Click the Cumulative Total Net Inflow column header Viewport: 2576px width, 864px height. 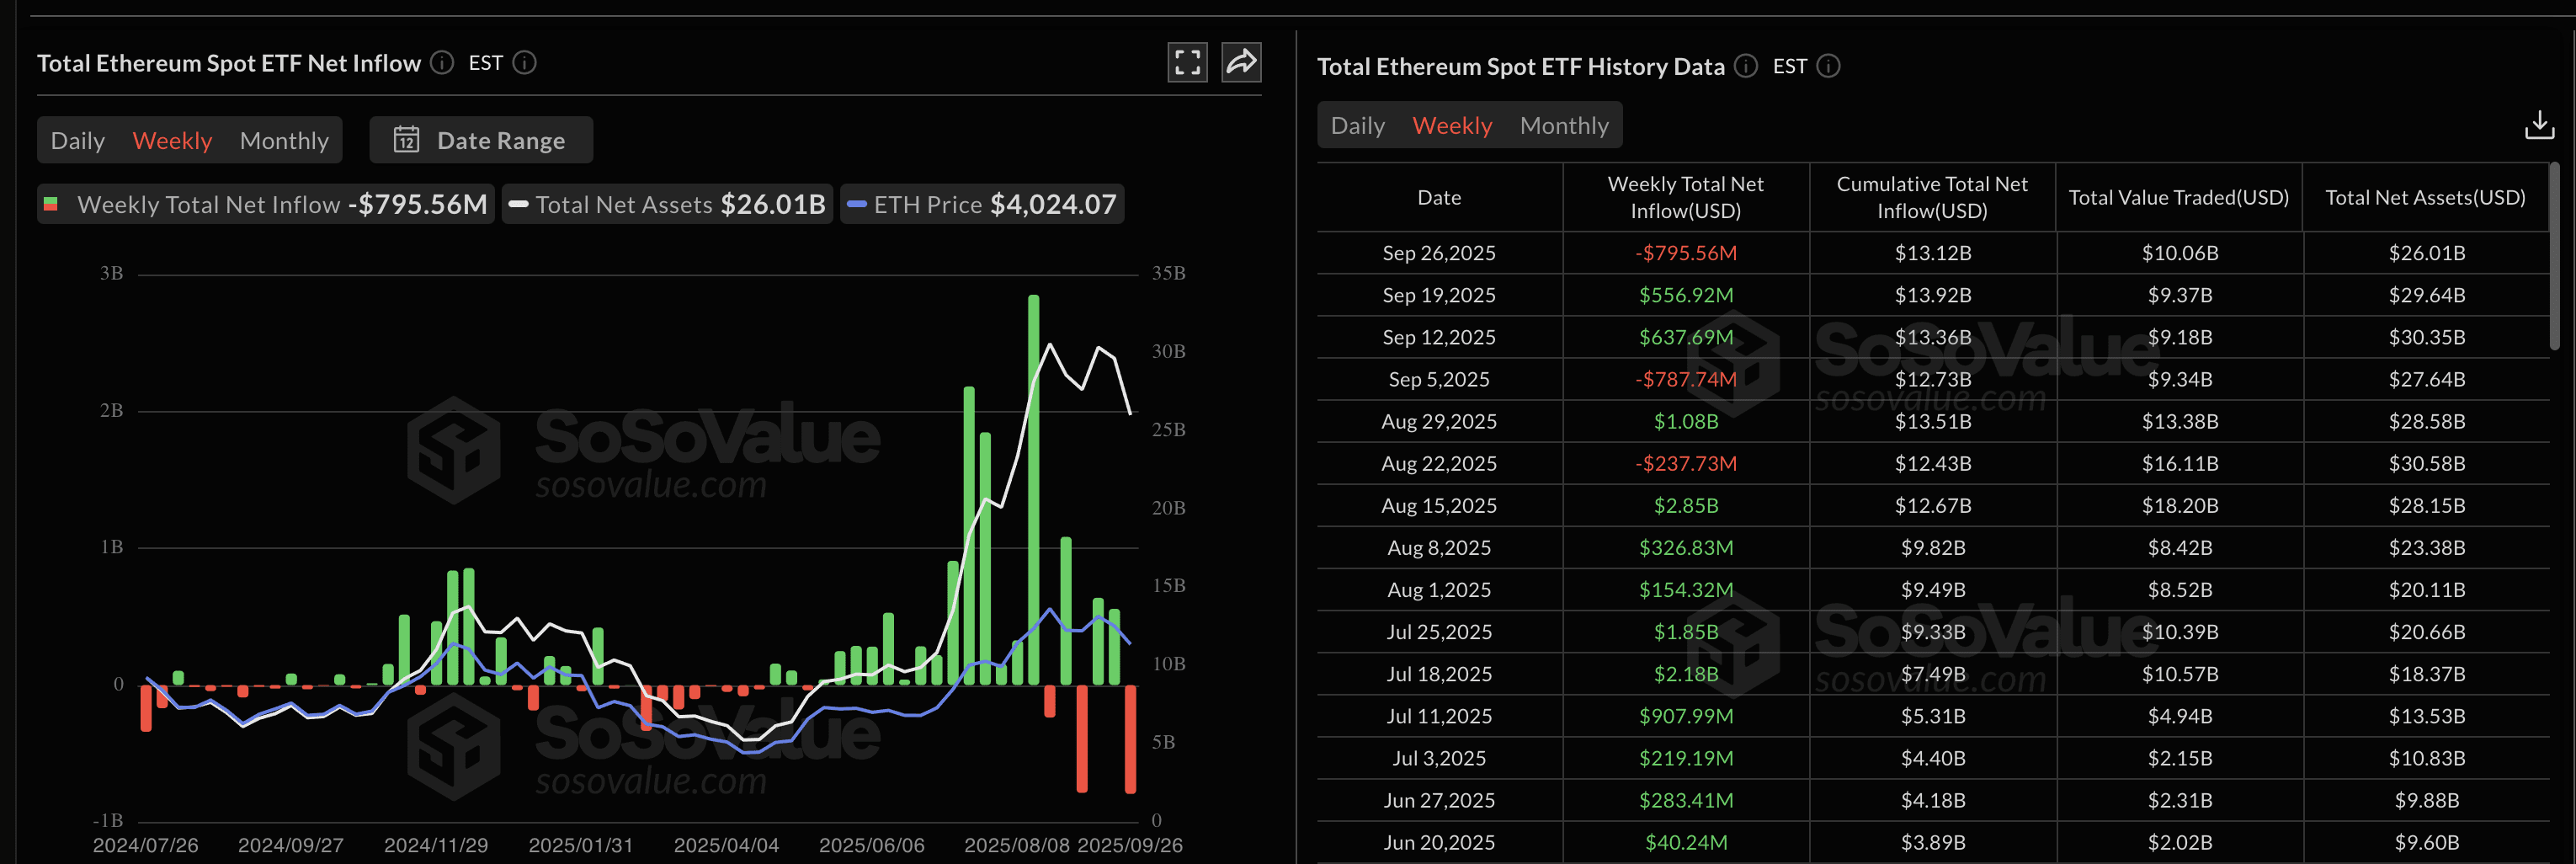coord(1931,197)
